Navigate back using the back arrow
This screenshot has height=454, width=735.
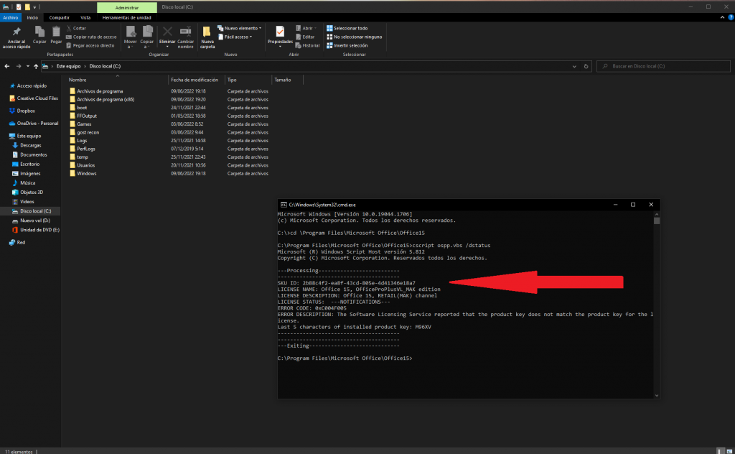(x=8, y=66)
